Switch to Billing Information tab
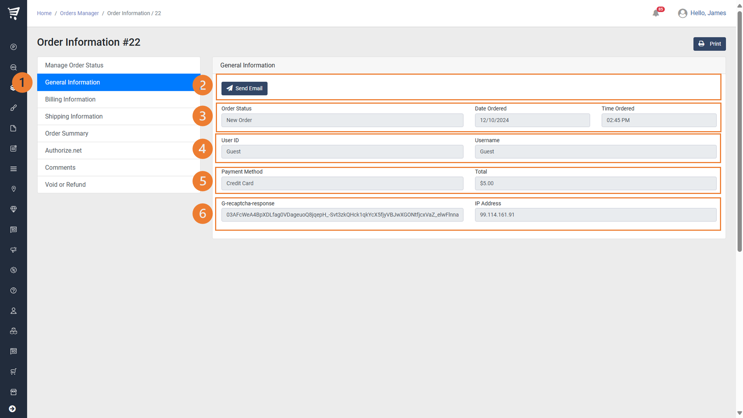Viewport: 743px width, 418px height. click(x=70, y=99)
